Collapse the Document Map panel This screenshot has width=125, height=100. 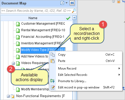[72, 3]
